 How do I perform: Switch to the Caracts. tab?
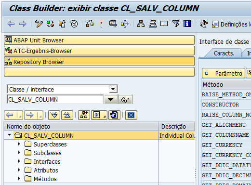(224, 53)
